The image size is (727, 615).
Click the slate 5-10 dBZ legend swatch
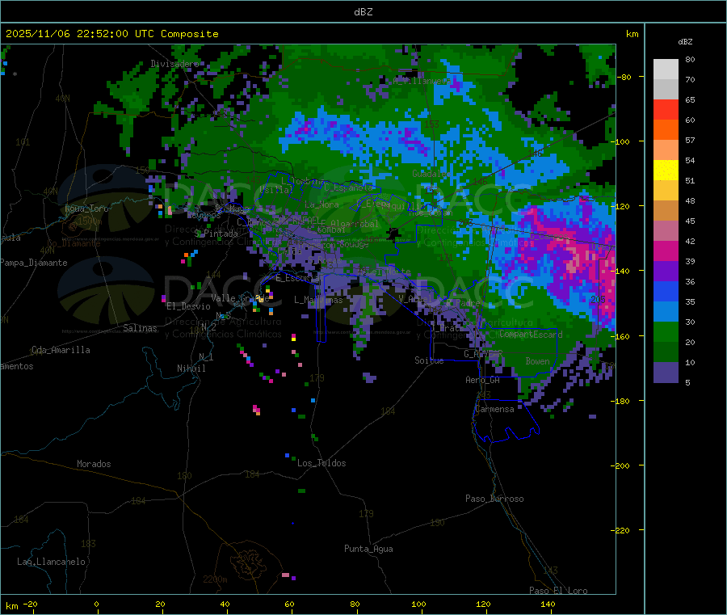(666, 373)
